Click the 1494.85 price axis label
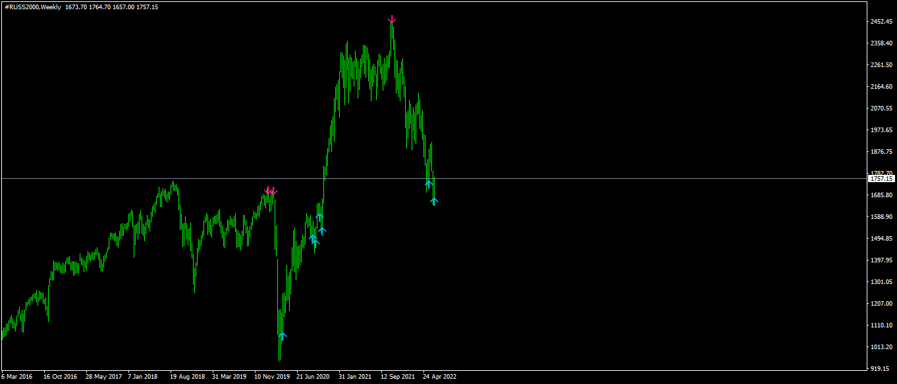Viewport: 897px width, 384px height. (x=881, y=239)
